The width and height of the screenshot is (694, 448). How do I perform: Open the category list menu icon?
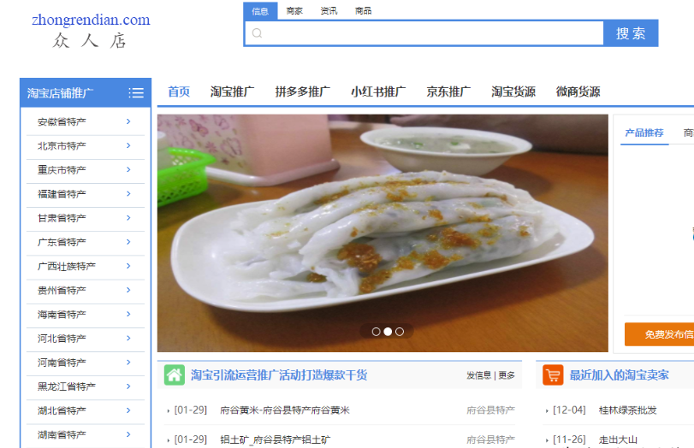136,93
